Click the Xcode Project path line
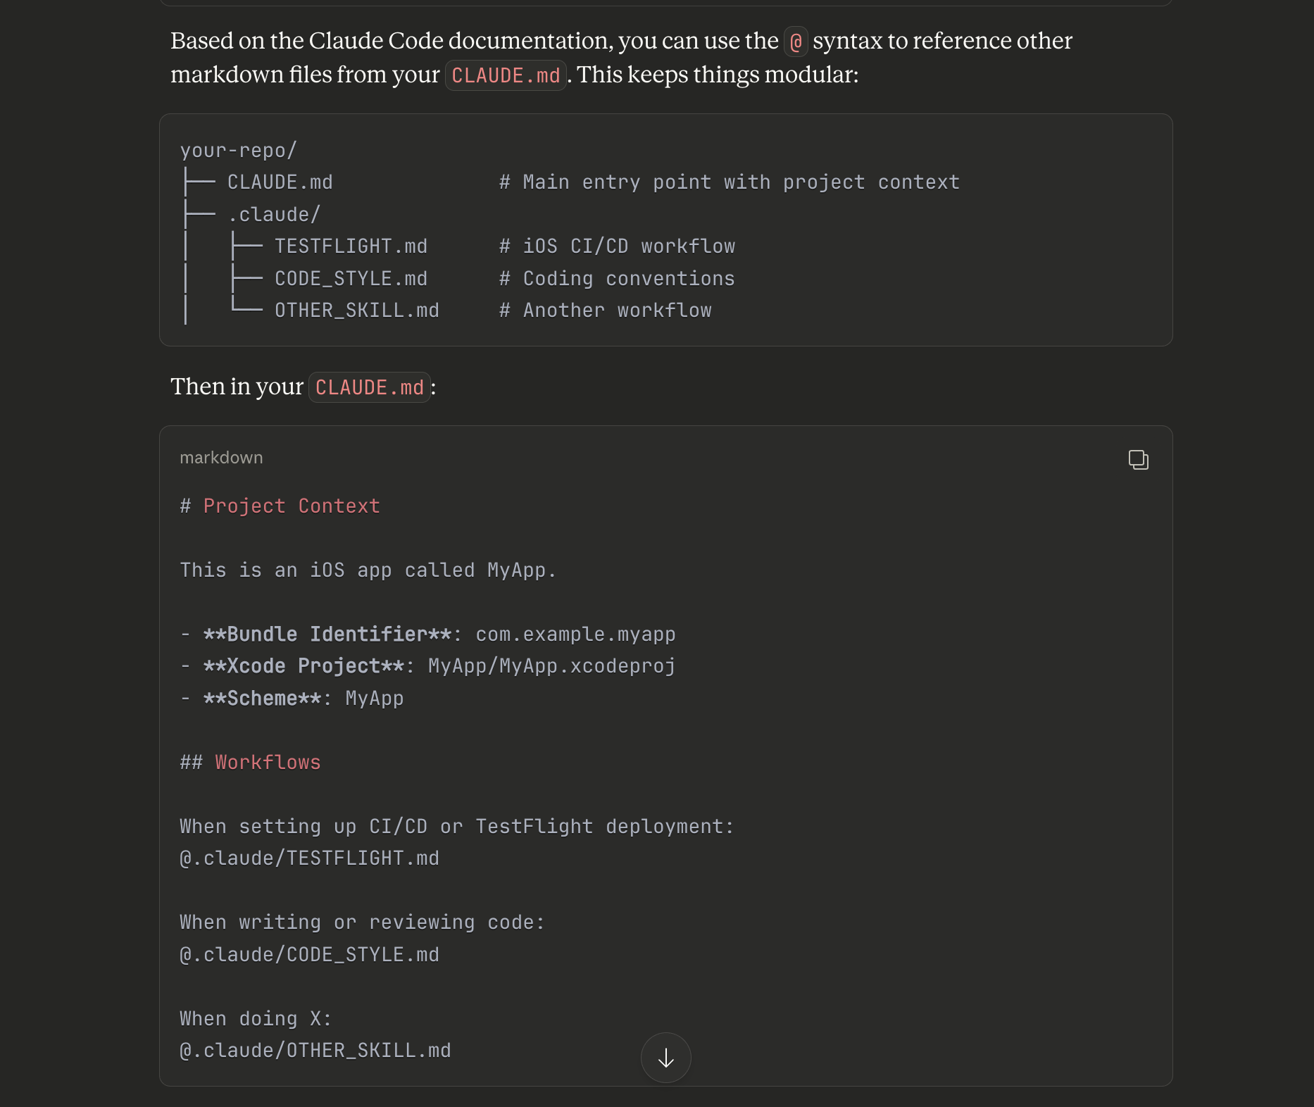1314x1107 pixels. pyautogui.click(x=427, y=666)
